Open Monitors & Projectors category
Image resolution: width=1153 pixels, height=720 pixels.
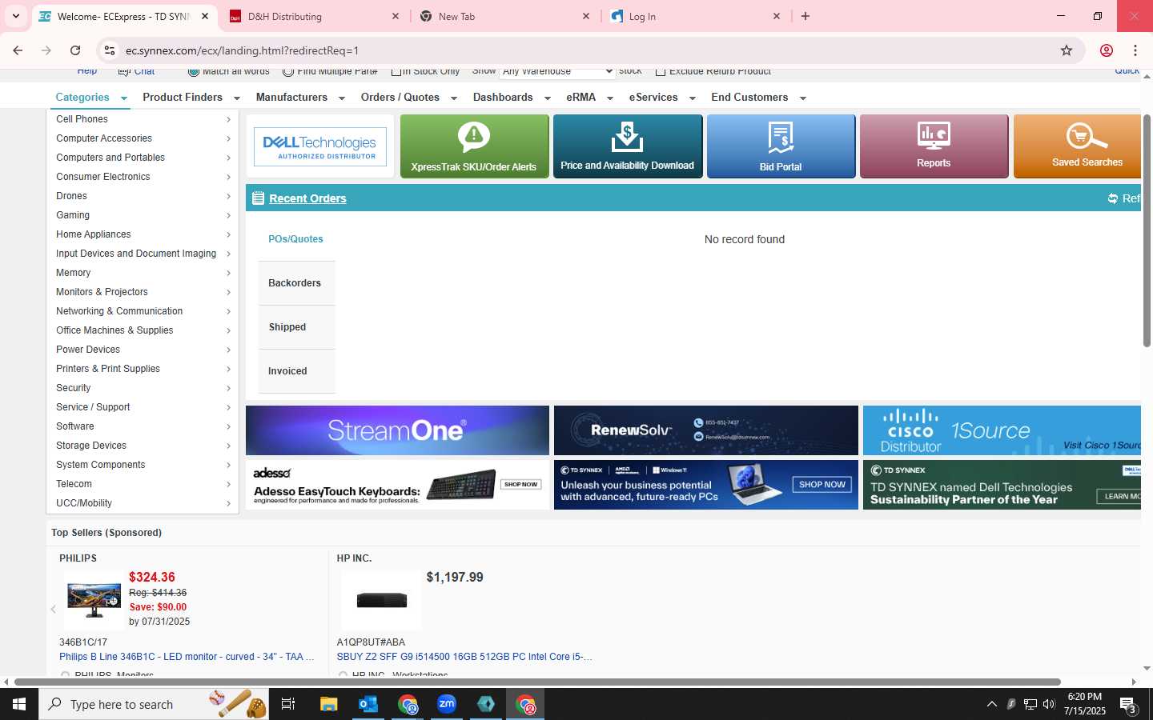click(143, 292)
